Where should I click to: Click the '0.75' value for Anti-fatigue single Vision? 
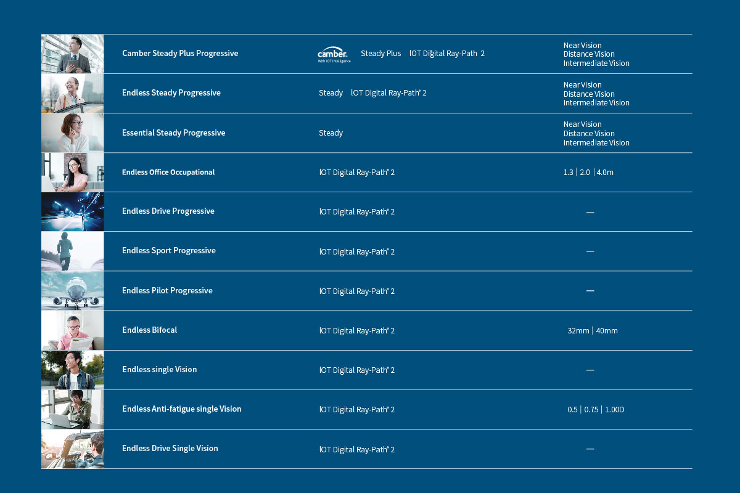pyautogui.click(x=591, y=410)
